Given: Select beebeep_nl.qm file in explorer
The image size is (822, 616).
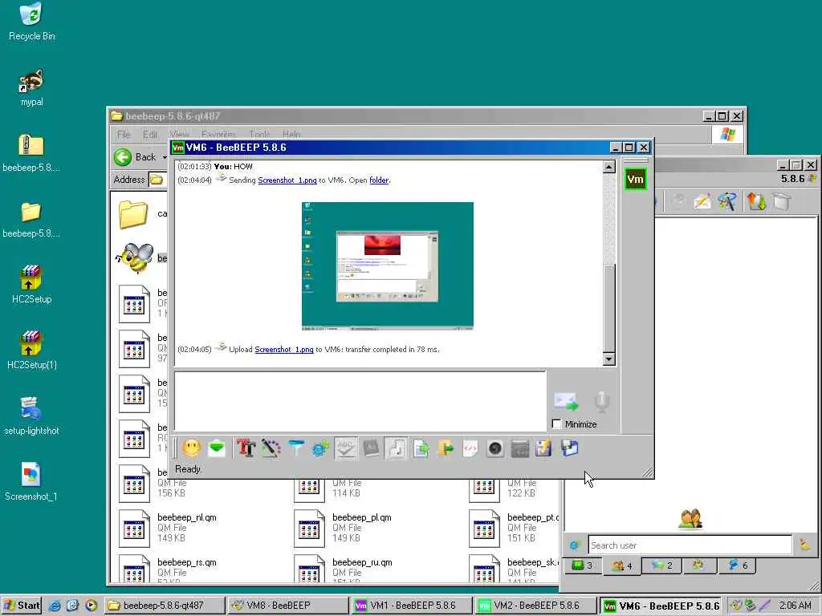Looking at the screenshot, I should tap(168, 528).
